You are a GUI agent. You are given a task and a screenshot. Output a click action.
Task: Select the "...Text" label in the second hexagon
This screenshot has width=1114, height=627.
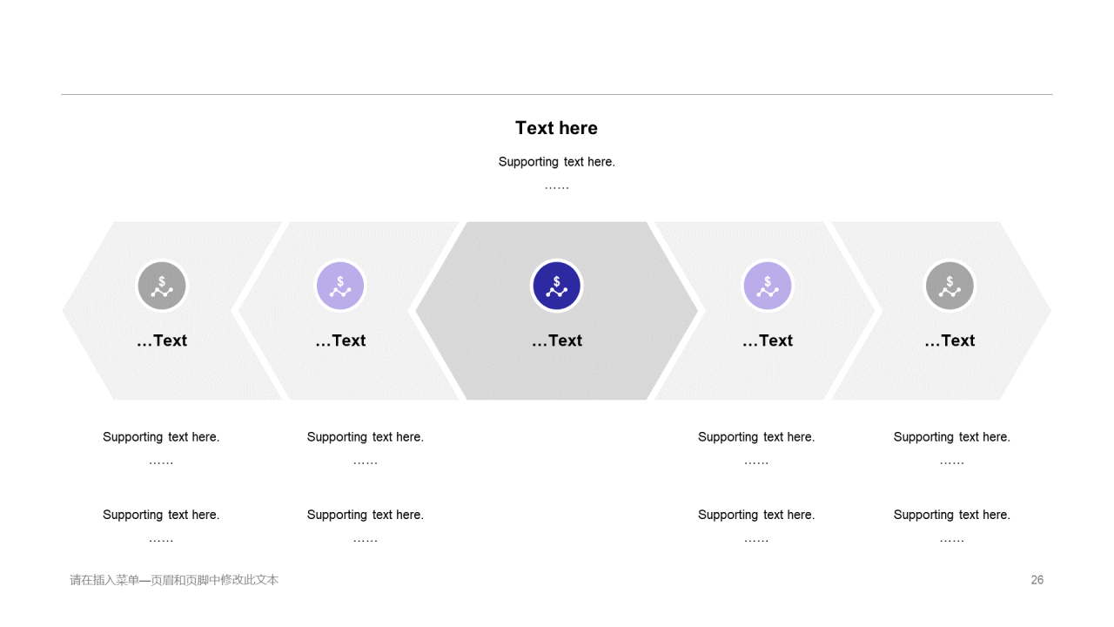[340, 340]
